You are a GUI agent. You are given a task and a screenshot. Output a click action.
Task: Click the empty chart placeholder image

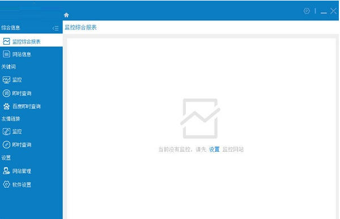click(201, 118)
